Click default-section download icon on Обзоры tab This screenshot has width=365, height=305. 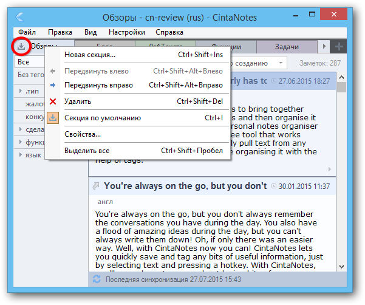21,46
